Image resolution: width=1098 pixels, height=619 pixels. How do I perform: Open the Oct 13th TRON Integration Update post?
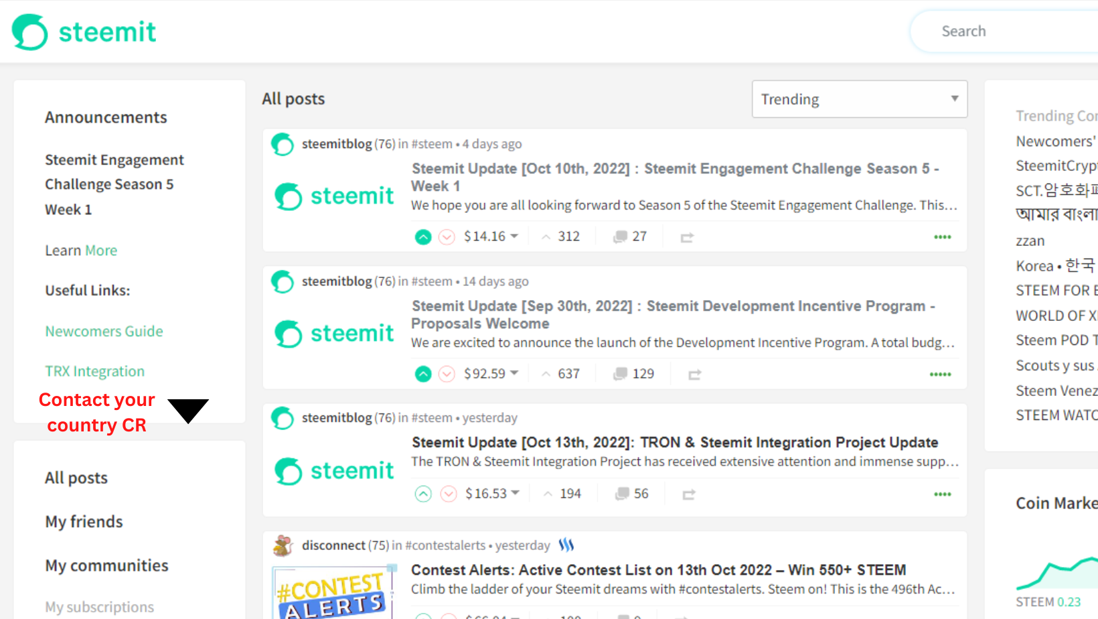click(675, 443)
